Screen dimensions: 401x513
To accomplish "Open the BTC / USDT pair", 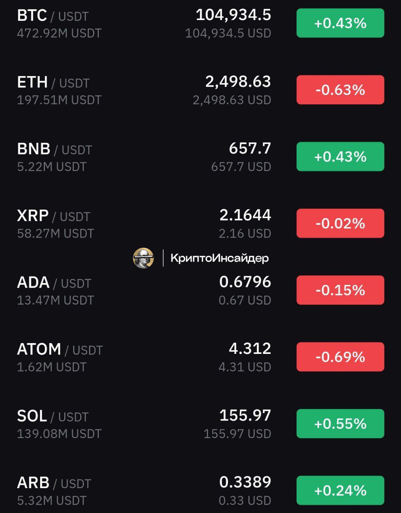I will tap(200, 23).
